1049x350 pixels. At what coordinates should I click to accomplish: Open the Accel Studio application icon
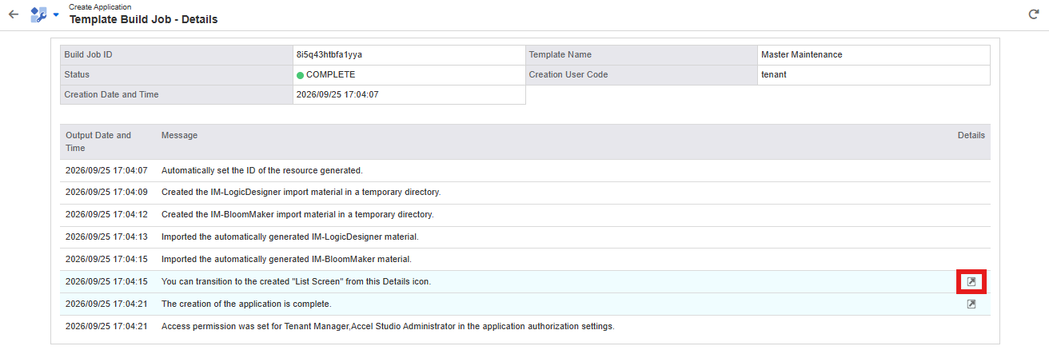(38, 14)
